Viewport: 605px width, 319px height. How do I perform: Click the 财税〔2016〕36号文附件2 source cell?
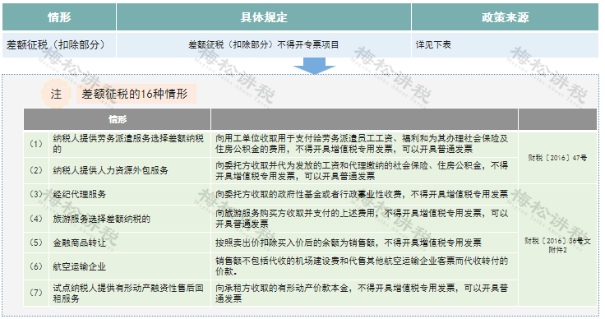tap(557, 245)
